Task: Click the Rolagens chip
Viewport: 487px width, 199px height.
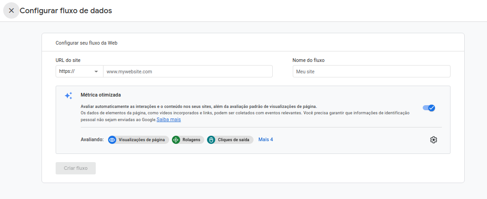Action: (x=188, y=140)
